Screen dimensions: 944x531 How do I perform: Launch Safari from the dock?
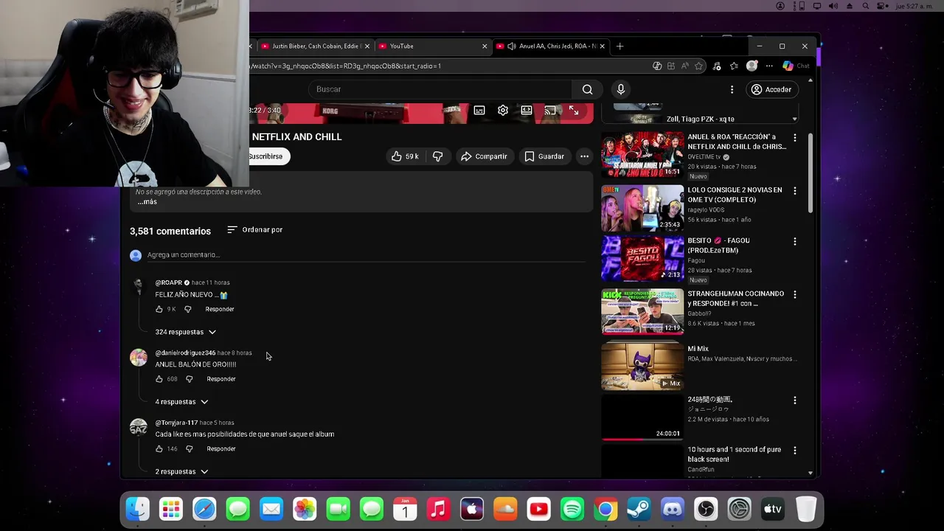click(204, 509)
